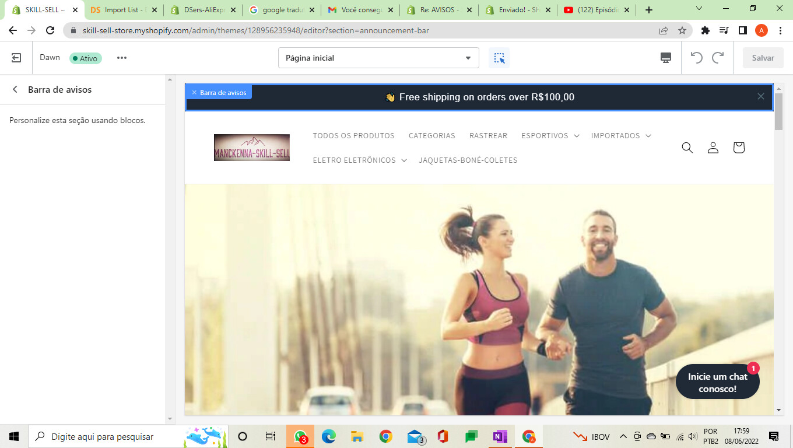Open the Mail app from taskbar
793x448 pixels.
click(415, 436)
